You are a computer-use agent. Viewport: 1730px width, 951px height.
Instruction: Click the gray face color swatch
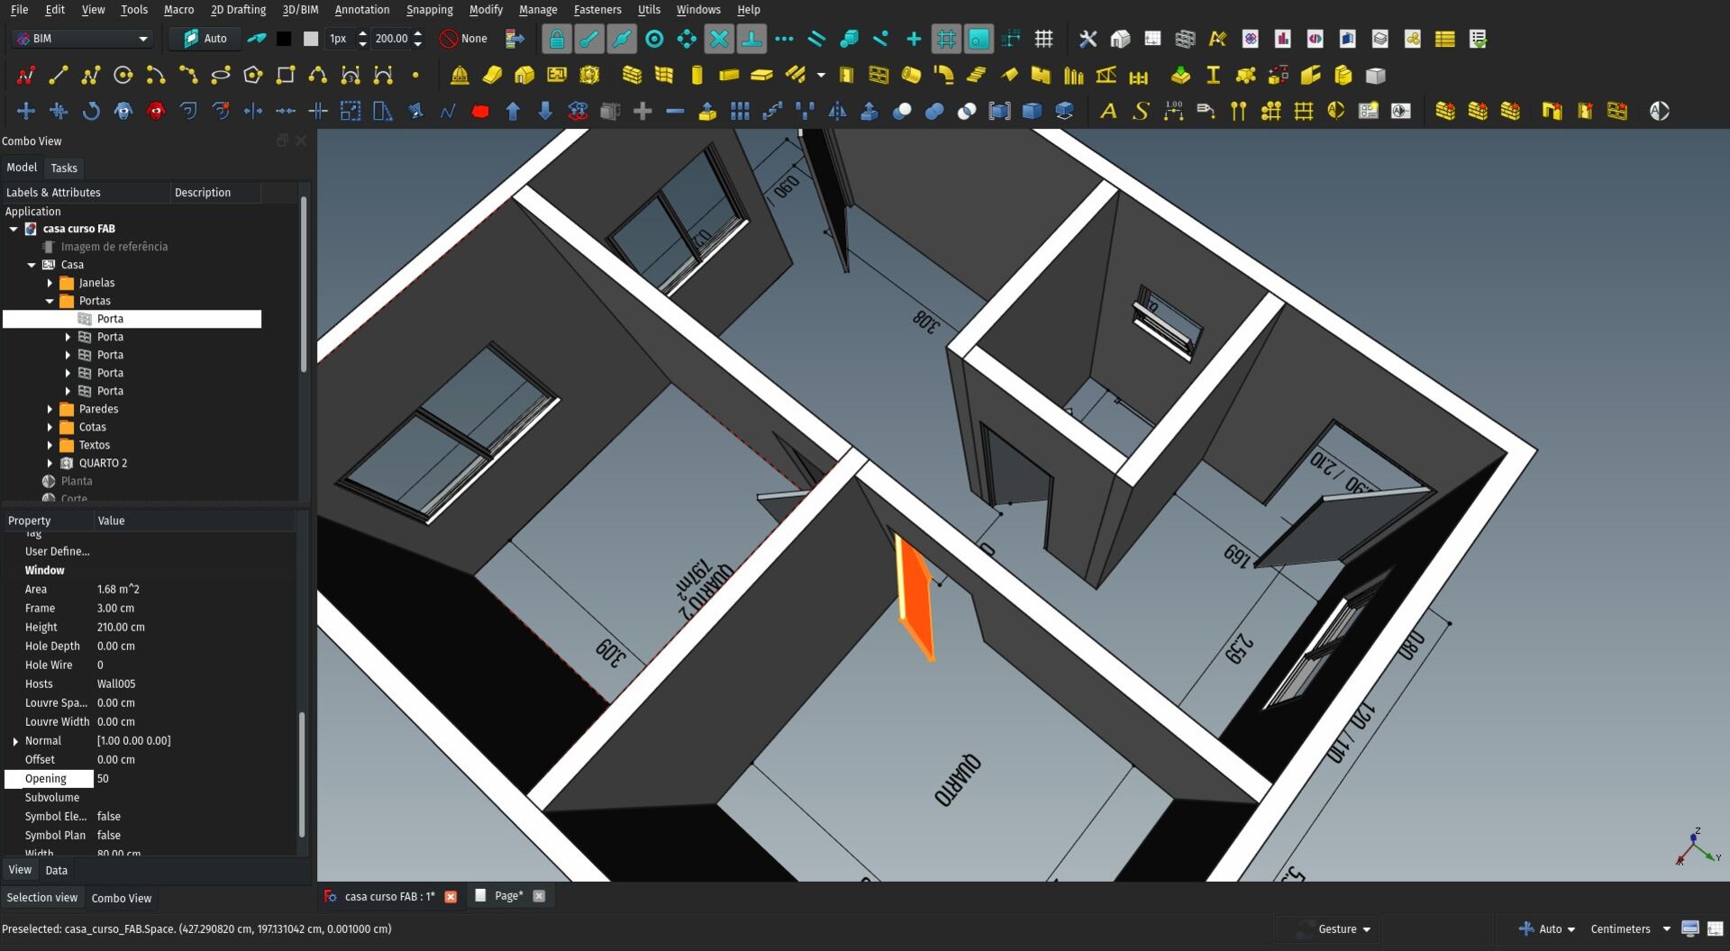[x=311, y=39]
